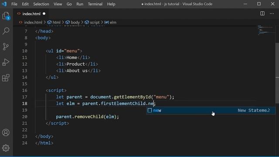Open the Terminal menu
The image size is (279, 157).
[95, 4]
